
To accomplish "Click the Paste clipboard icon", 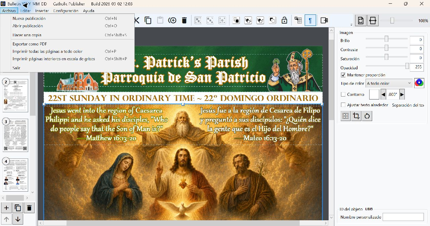I will (x=160, y=21).
